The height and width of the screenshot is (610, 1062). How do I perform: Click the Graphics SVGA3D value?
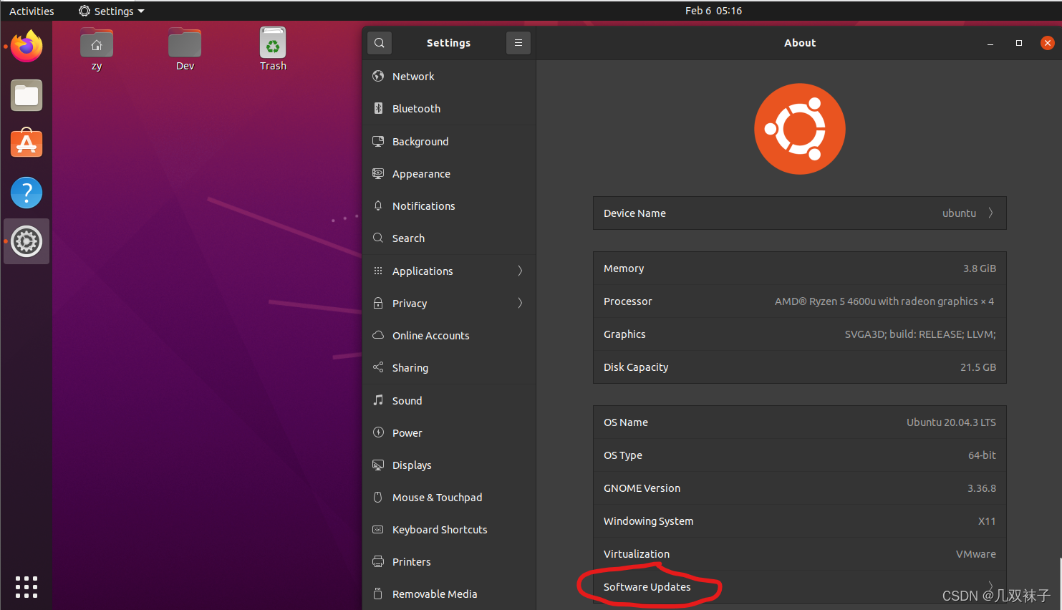coord(920,334)
